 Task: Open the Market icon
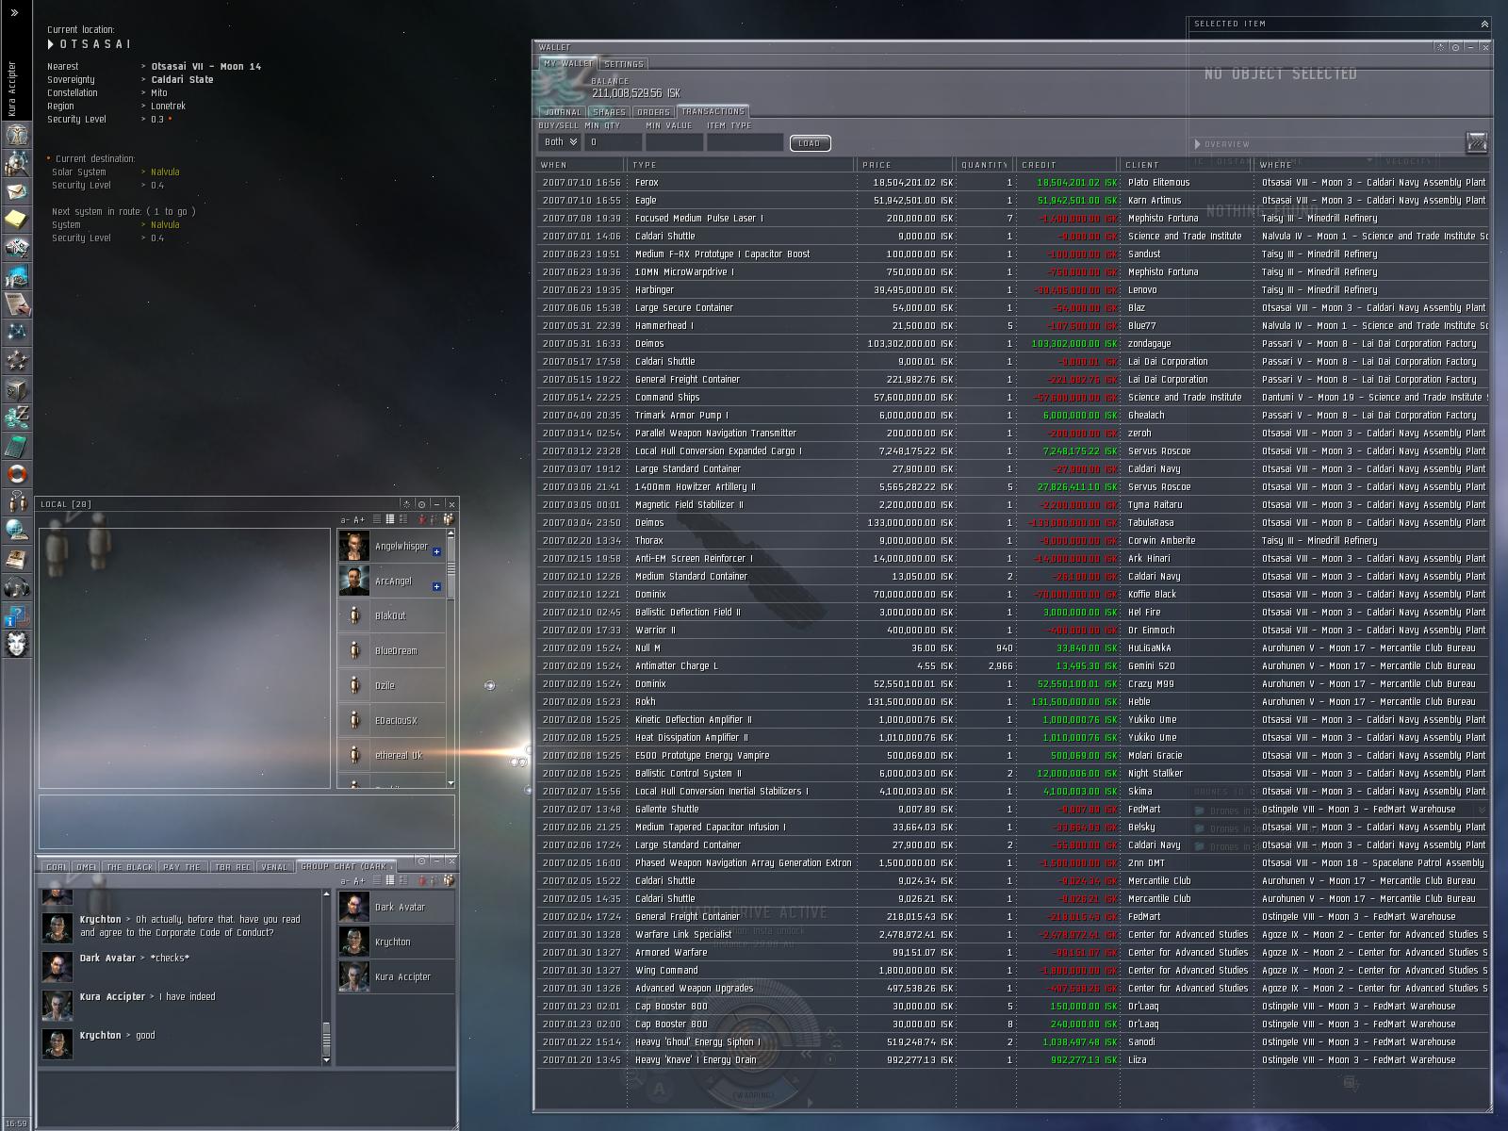[16, 276]
